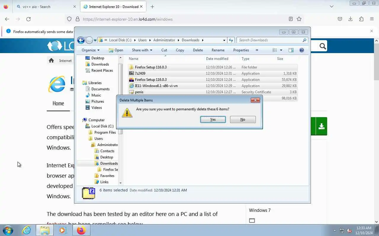Select Desktop in Favorites sidebar

coord(98,58)
